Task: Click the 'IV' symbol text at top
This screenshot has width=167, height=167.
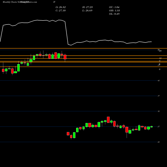Action: (54, 2)
